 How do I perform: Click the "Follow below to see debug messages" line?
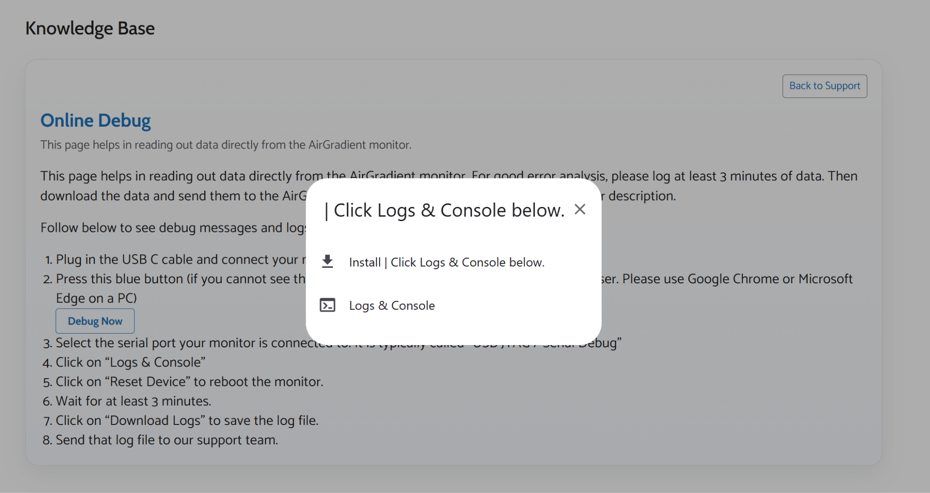[x=173, y=227]
